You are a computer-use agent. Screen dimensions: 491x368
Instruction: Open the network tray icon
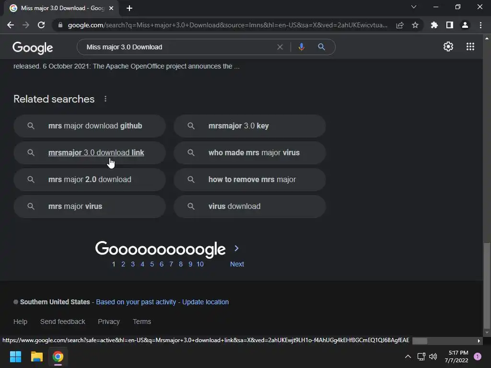pyautogui.click(x=421, y=356)
